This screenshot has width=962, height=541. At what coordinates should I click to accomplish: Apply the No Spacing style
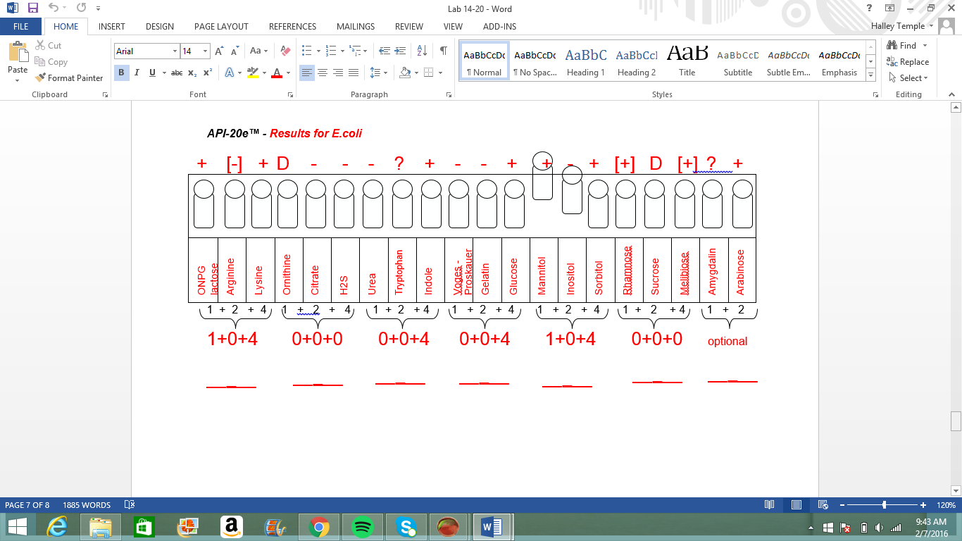click(535, 61)
